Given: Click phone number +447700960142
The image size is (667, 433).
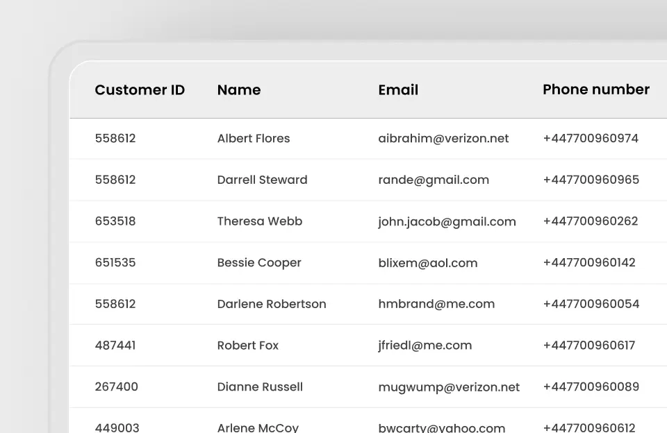Looking at the screenshot, I should click(x=589, y=262).
